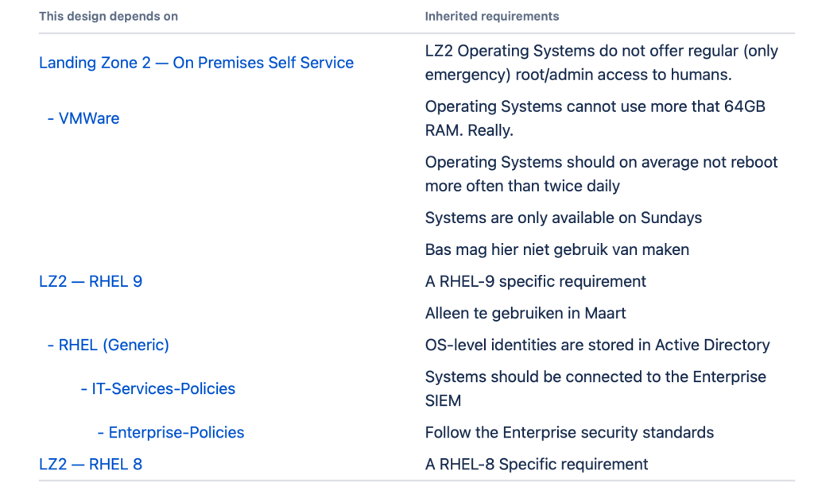This screenshot has width=814, height=494.
Task: Open the LZ2 — RHEL 8 link
Action: [91, 464]
